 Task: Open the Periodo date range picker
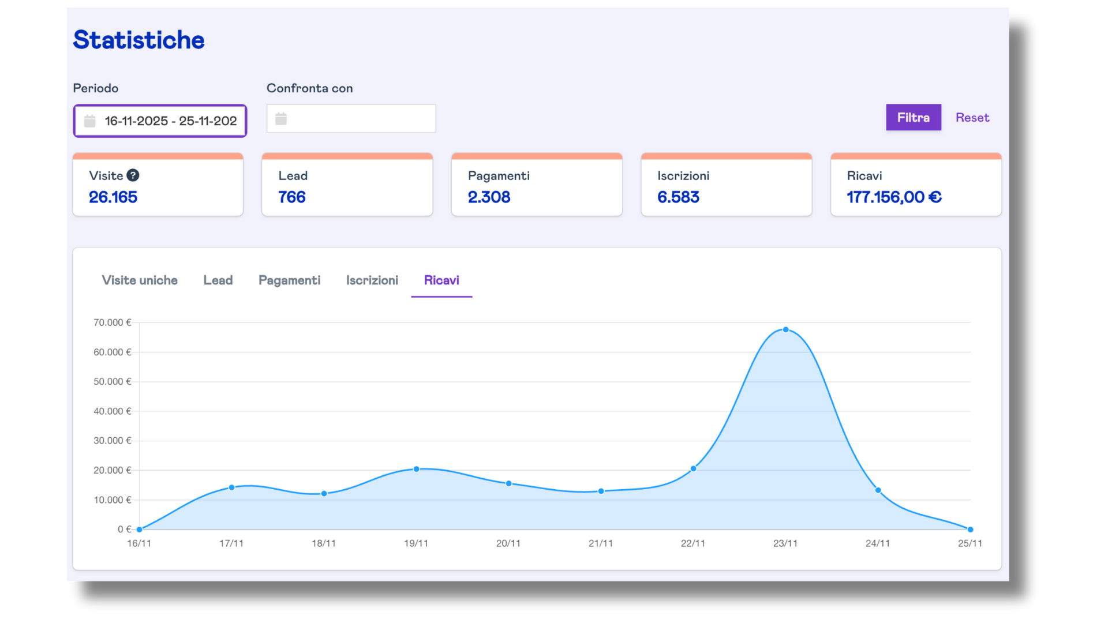pos(170,121)
